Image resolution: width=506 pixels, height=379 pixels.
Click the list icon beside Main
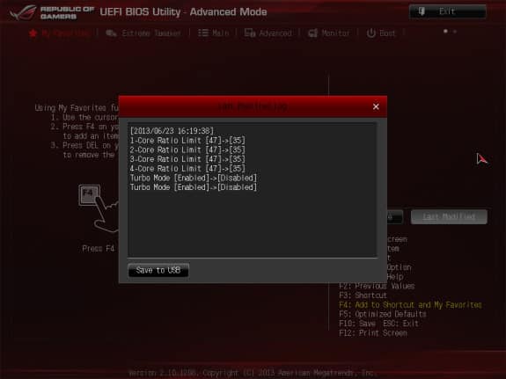[203, 33]
